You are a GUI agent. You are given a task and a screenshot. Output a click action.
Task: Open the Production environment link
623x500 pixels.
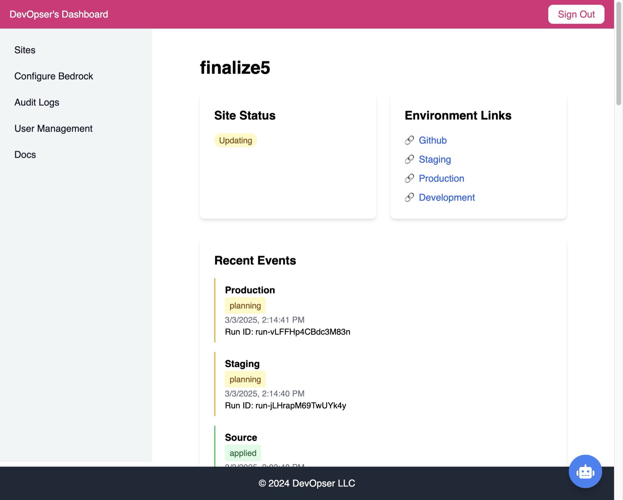(442, 178)
